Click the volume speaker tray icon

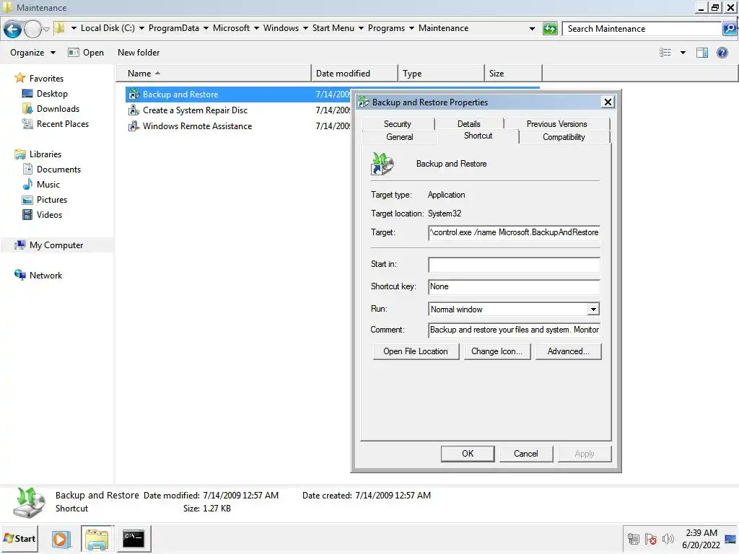(x=668, y=539)
